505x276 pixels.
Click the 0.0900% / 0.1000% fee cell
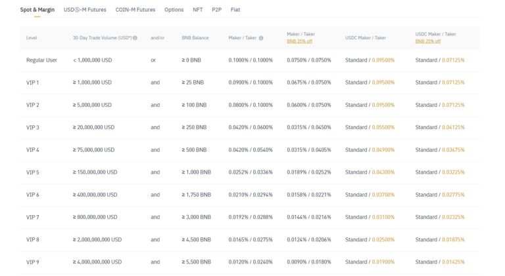pos(251,83)
